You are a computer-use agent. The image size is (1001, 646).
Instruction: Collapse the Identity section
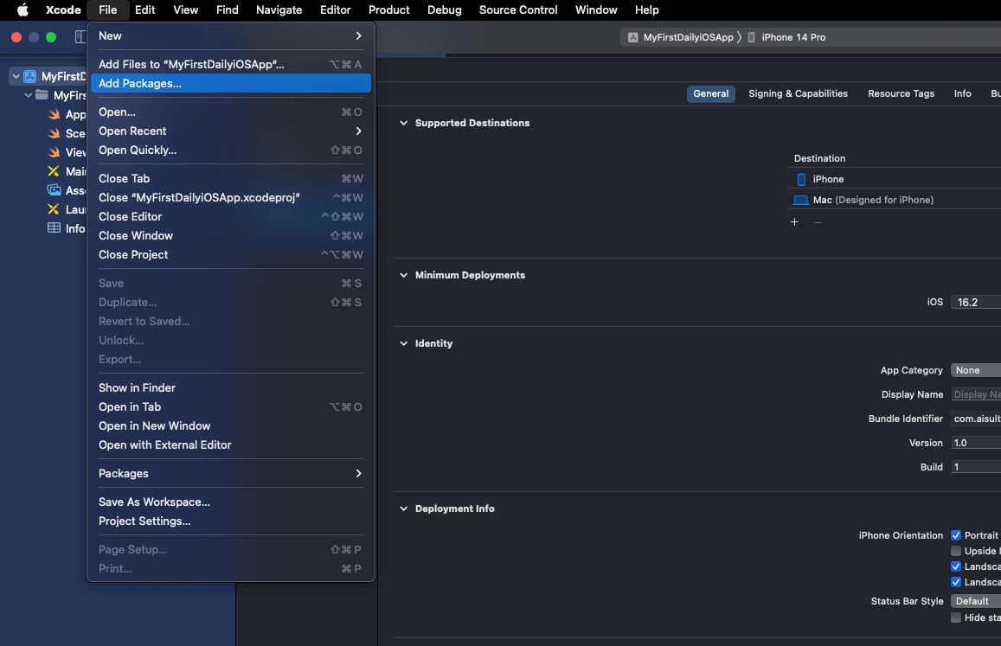click(403, 343)
